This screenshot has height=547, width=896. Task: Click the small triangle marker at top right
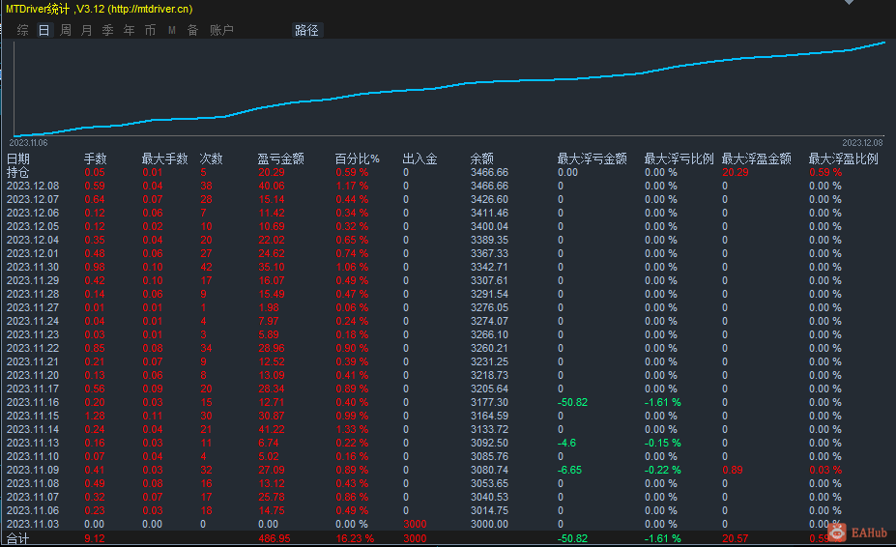coord(850,3)
